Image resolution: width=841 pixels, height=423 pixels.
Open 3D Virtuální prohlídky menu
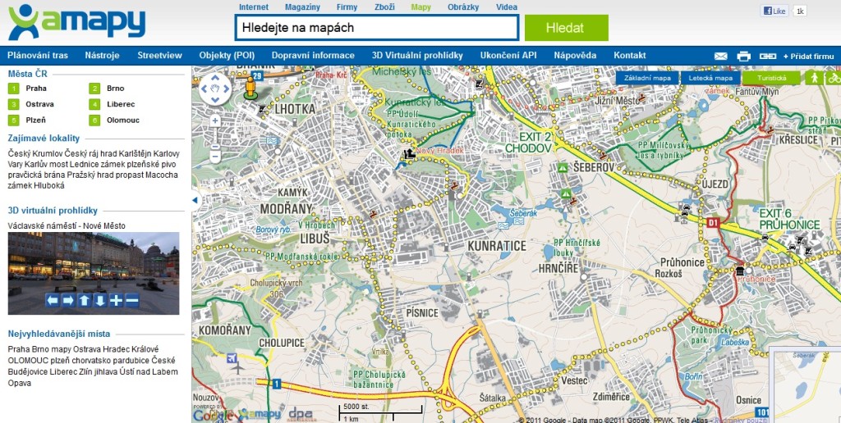(417, 55)
